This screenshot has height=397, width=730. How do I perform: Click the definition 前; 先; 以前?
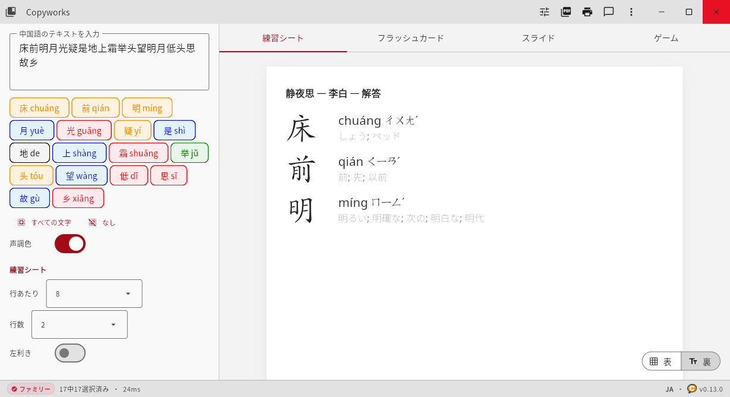coord(363,177)
